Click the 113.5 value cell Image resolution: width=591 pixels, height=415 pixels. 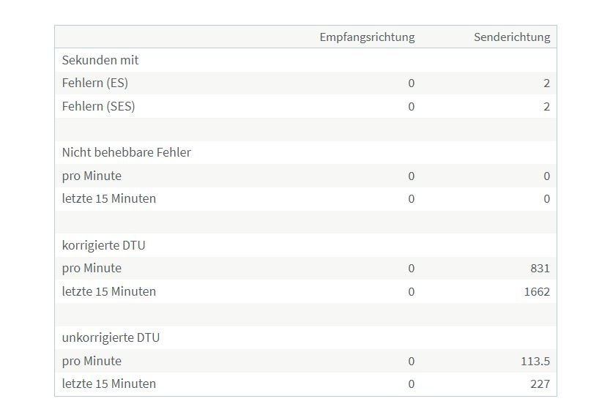point(535,361)
